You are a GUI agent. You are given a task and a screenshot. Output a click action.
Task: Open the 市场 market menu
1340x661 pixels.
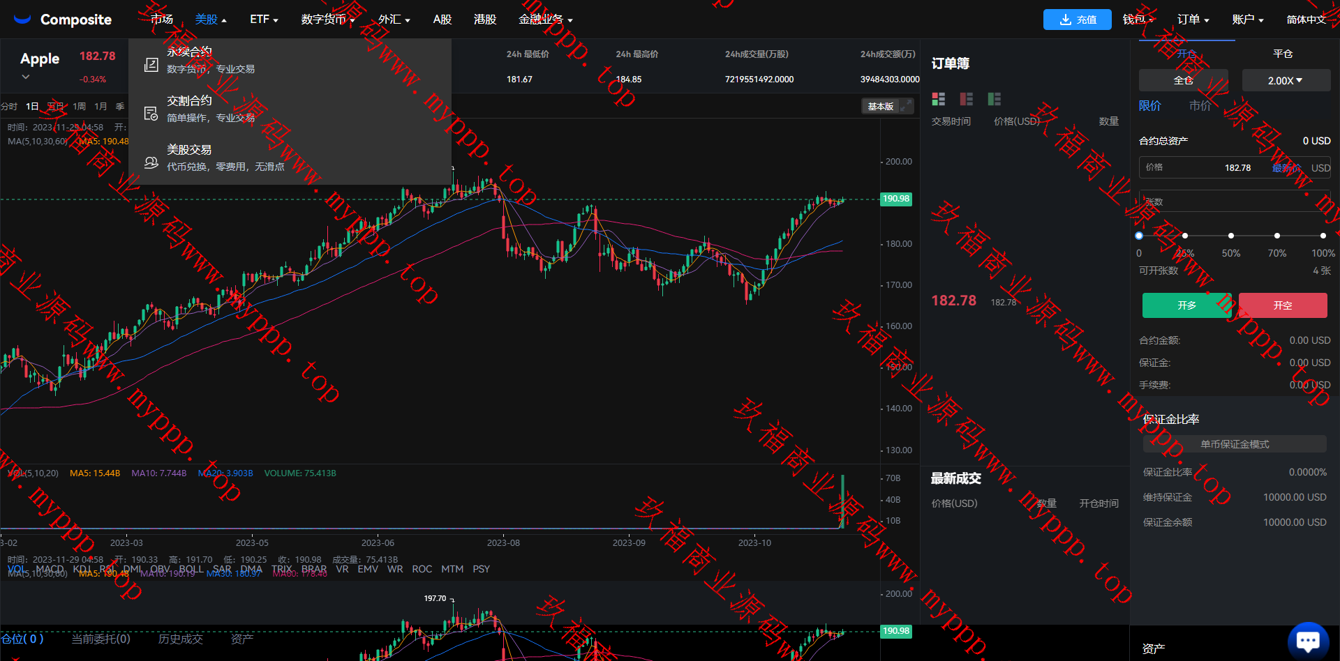click(x=162, y=20)
